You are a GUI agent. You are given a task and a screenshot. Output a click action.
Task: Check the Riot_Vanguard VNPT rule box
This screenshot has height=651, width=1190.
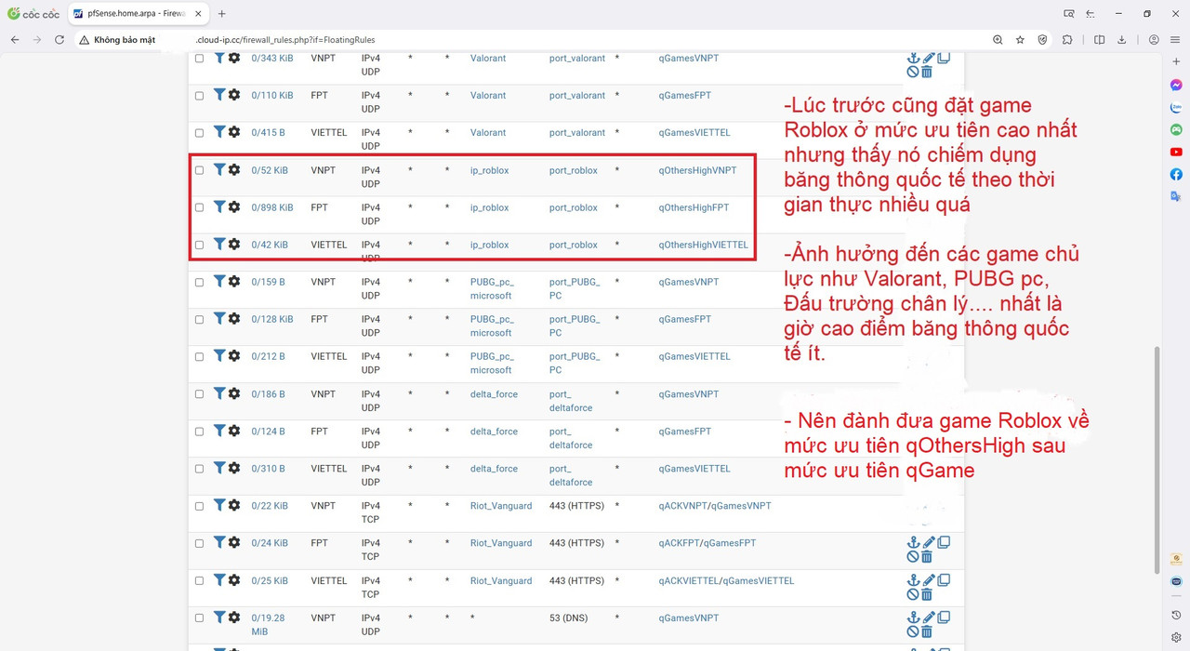[199, 506]
